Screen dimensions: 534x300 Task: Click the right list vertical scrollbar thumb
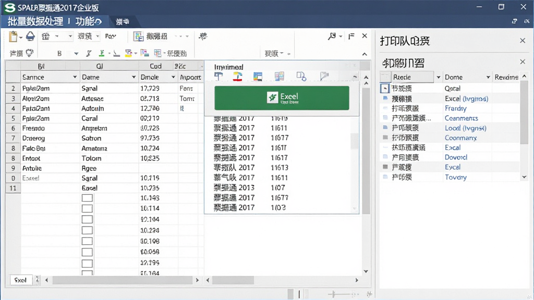[525, 113]
